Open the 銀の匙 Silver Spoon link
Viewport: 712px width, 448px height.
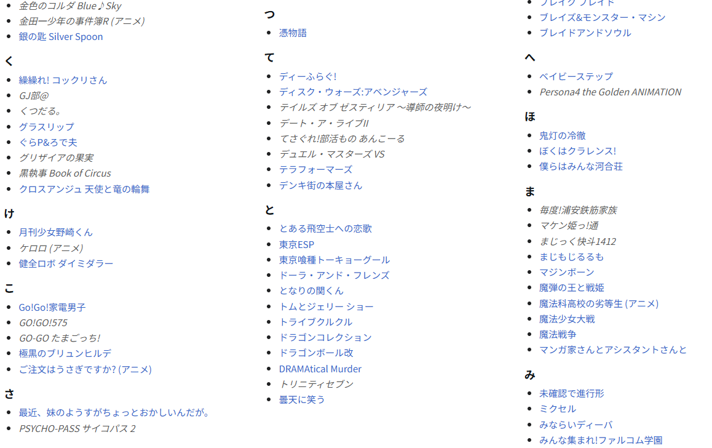pos(61,36)
